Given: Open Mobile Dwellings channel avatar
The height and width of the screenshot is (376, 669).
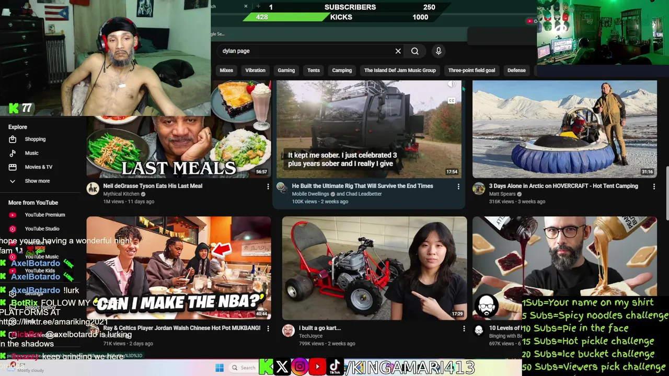Looking at the screenshot, I should [282, 187].
